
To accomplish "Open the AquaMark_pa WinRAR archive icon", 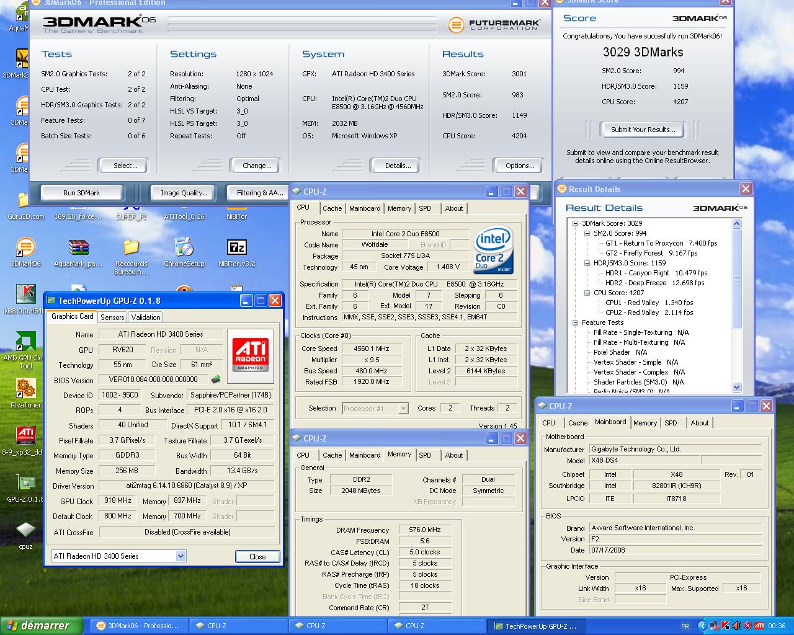I will pos(79,248).
